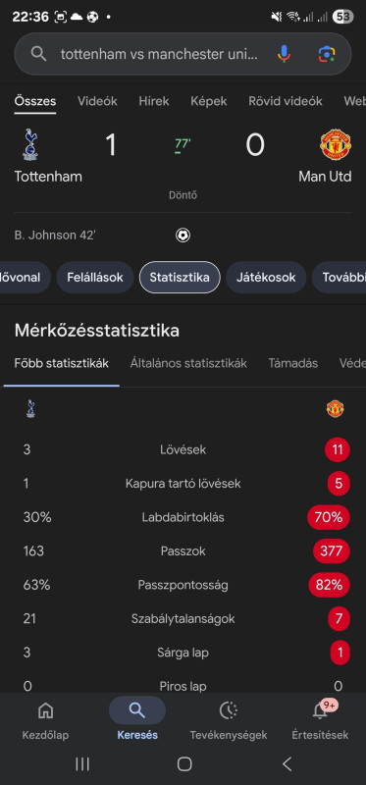Open Tevékenységek activity clock icon
This screenshot has width=366, height=785.
229,709
